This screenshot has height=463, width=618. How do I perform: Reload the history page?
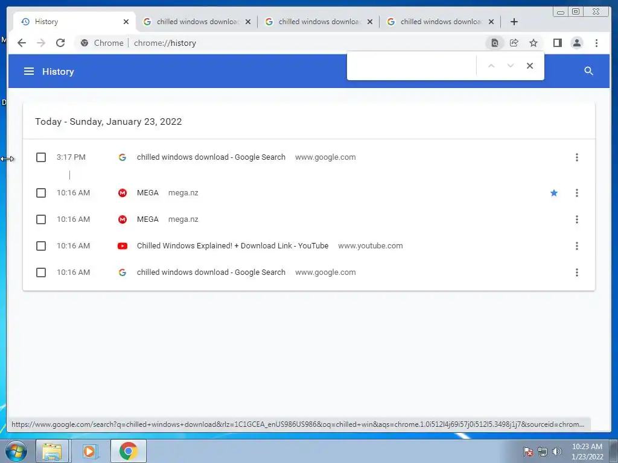[x=60, y=43]
